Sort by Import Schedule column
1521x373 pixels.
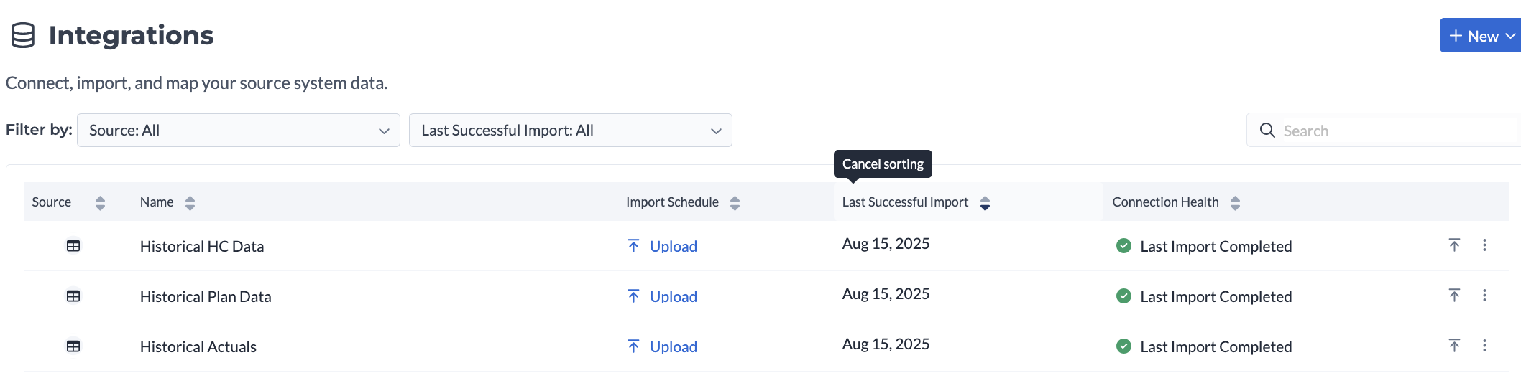coord(735,203)
